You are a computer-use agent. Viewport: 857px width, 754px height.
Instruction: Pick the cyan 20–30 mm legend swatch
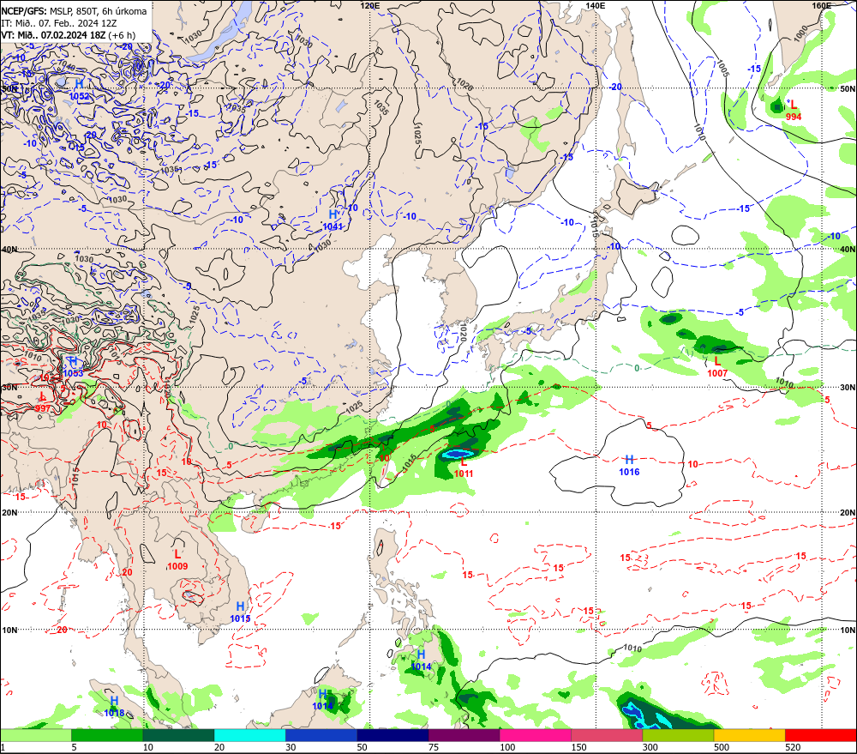pyautogui.click(x=249, y=735)
